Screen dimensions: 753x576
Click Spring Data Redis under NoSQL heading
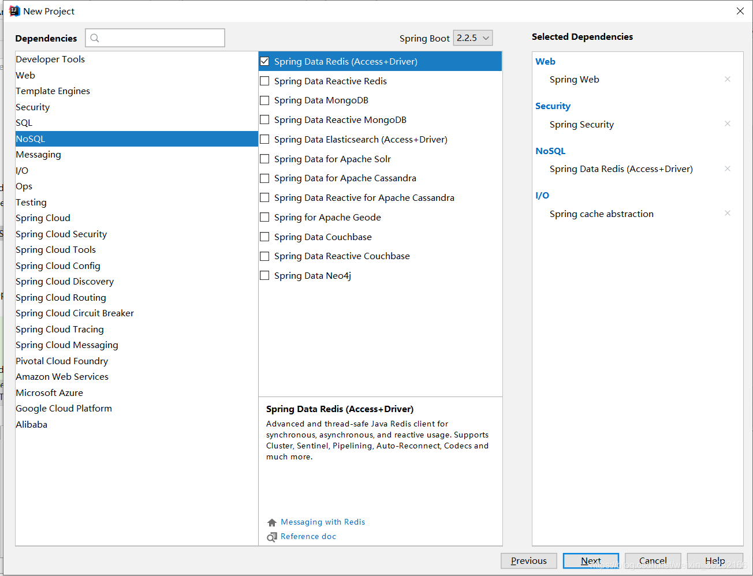(x=621, y=169)
